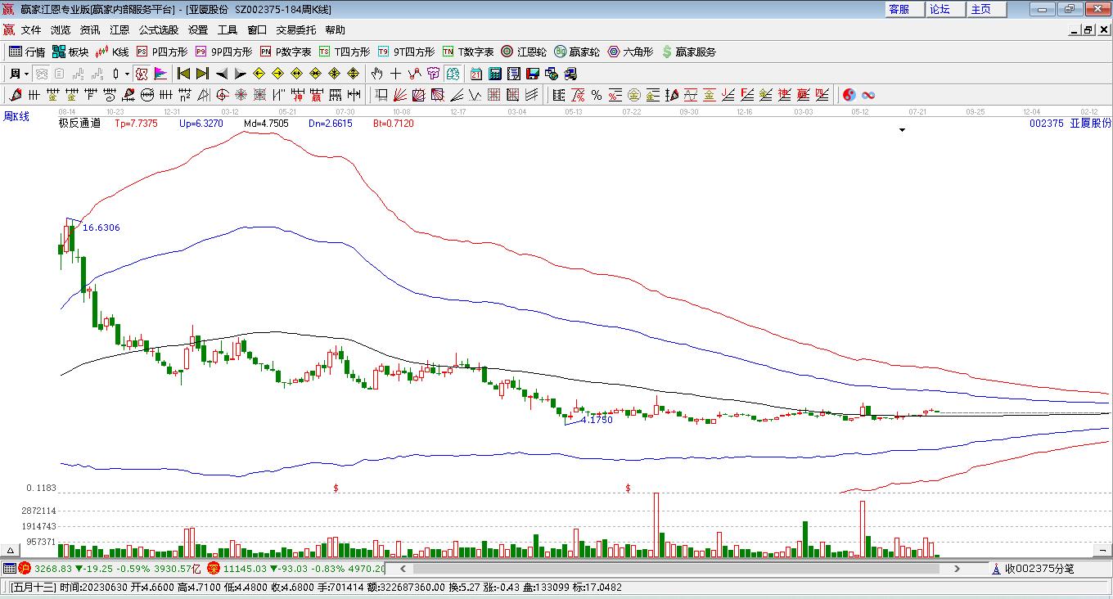
Task: Open the T四方形 tool
Action: pyautogui.click(x=345, y=52)
